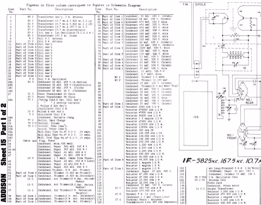Click the Output Transformer parts row
261x205 pixels.
pos(220,189)
